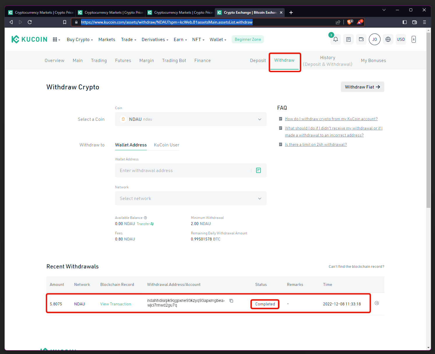Image resolution: width=435 pixels, height=354 pixels.
Task: Switch to the Trading account tab
Action: coord(99,61)
